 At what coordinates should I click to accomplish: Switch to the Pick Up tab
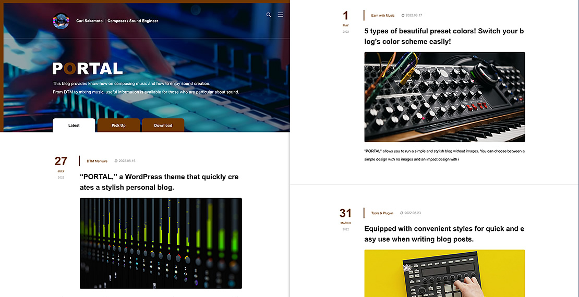118,126
